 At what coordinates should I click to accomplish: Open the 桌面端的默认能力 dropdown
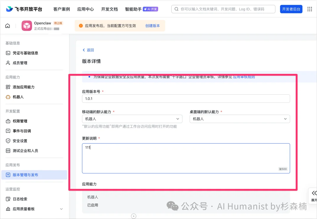click(x=240, y=119)
